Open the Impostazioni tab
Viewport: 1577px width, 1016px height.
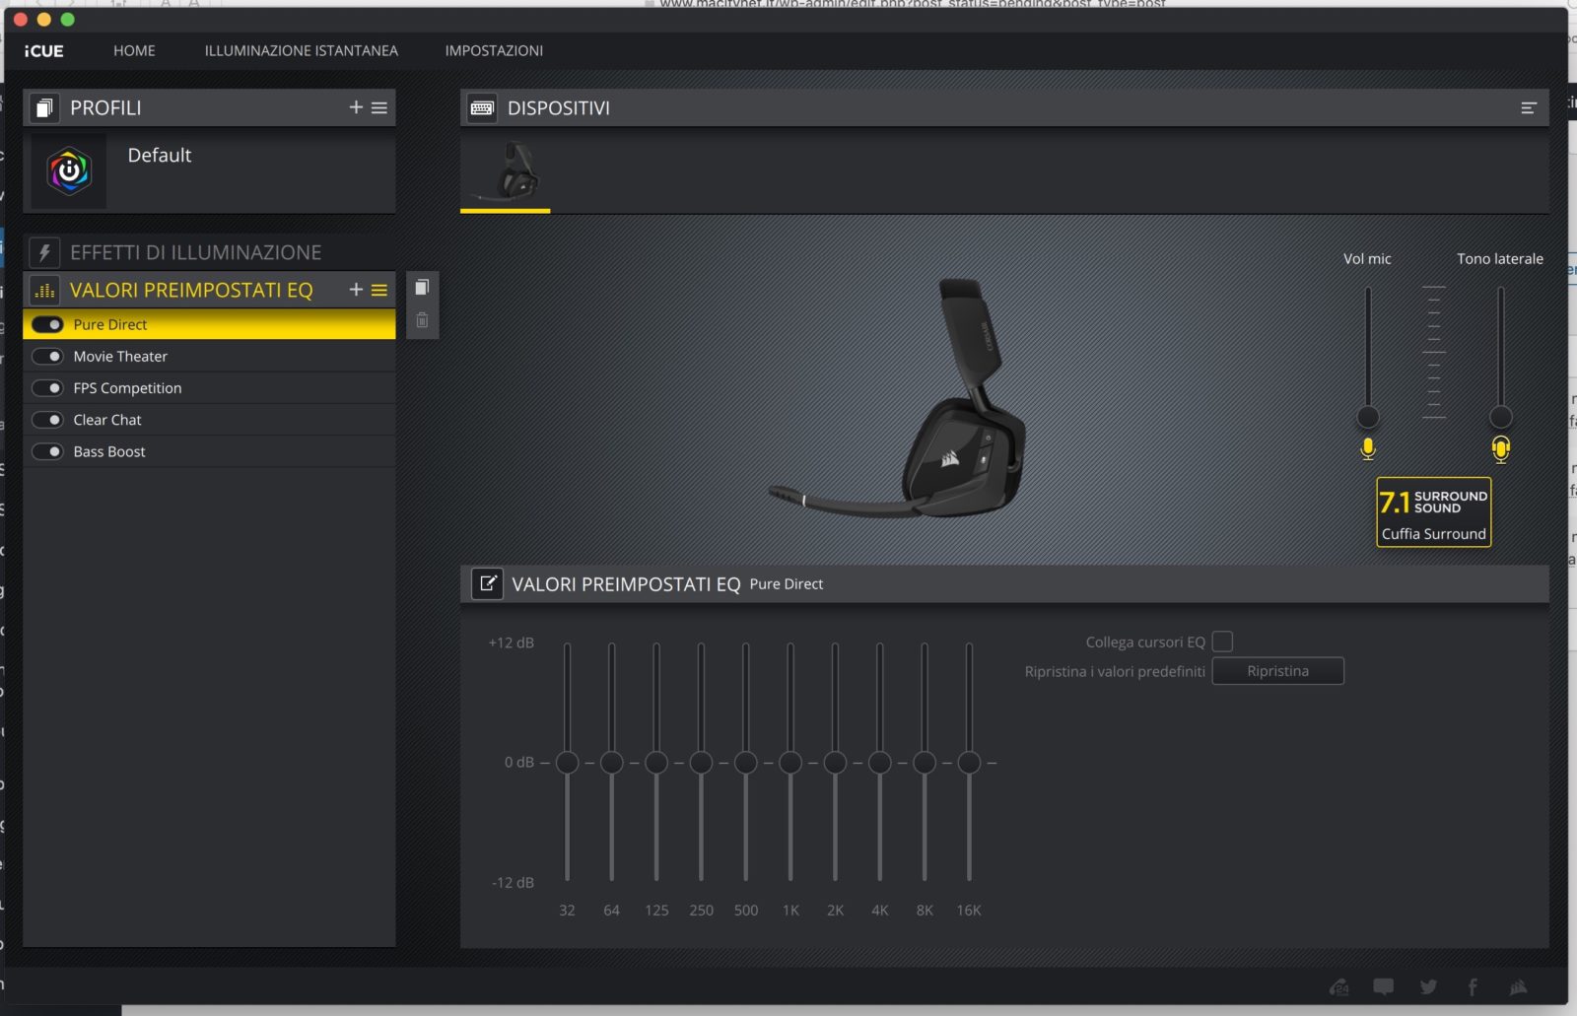pos(494,50)
